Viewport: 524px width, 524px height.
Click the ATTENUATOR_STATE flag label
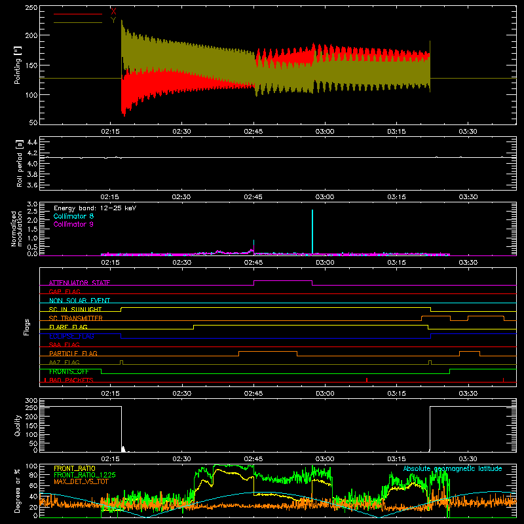click(x=79, y=283)
